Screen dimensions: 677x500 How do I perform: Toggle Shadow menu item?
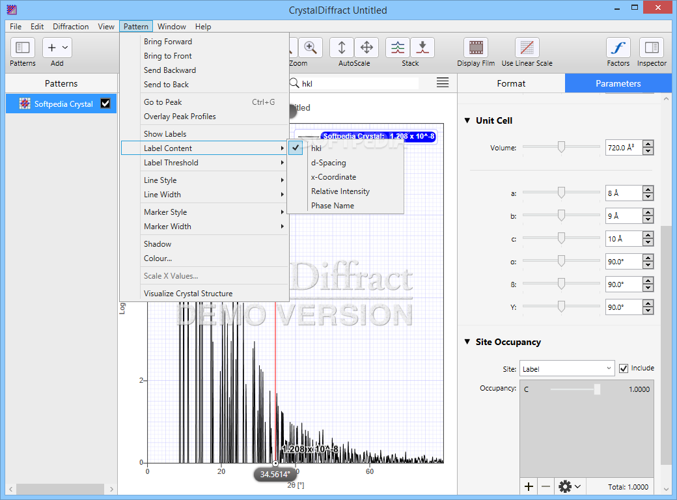[x=204, y=244]
